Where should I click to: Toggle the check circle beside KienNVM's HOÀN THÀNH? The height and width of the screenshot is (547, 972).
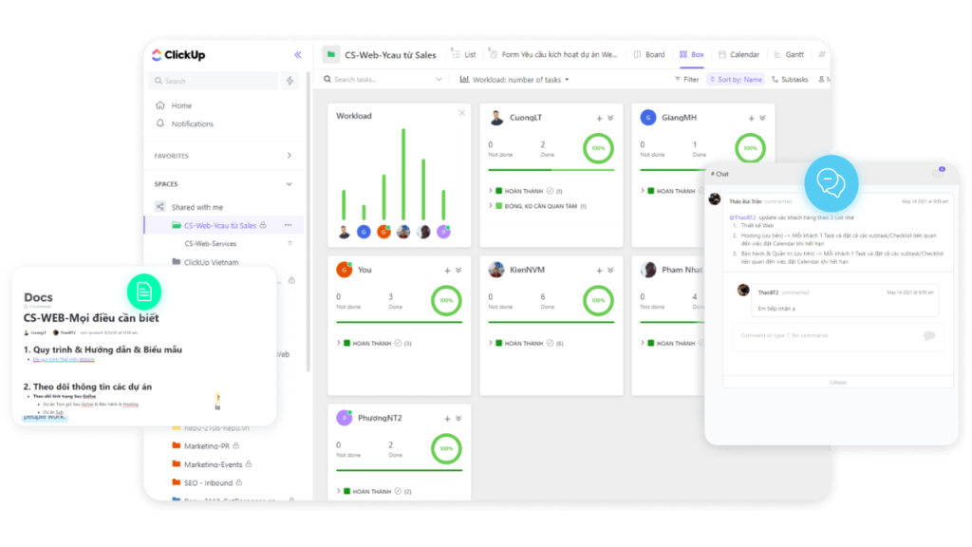550,343
